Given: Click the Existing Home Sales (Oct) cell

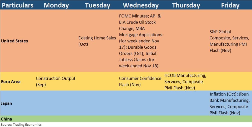Looking at the screenshot, I should [97, 41].
